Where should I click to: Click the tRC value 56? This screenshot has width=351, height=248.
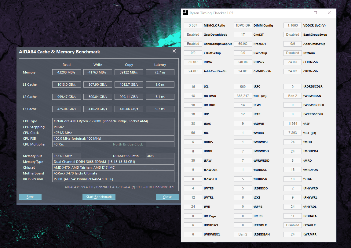(193, 133)
